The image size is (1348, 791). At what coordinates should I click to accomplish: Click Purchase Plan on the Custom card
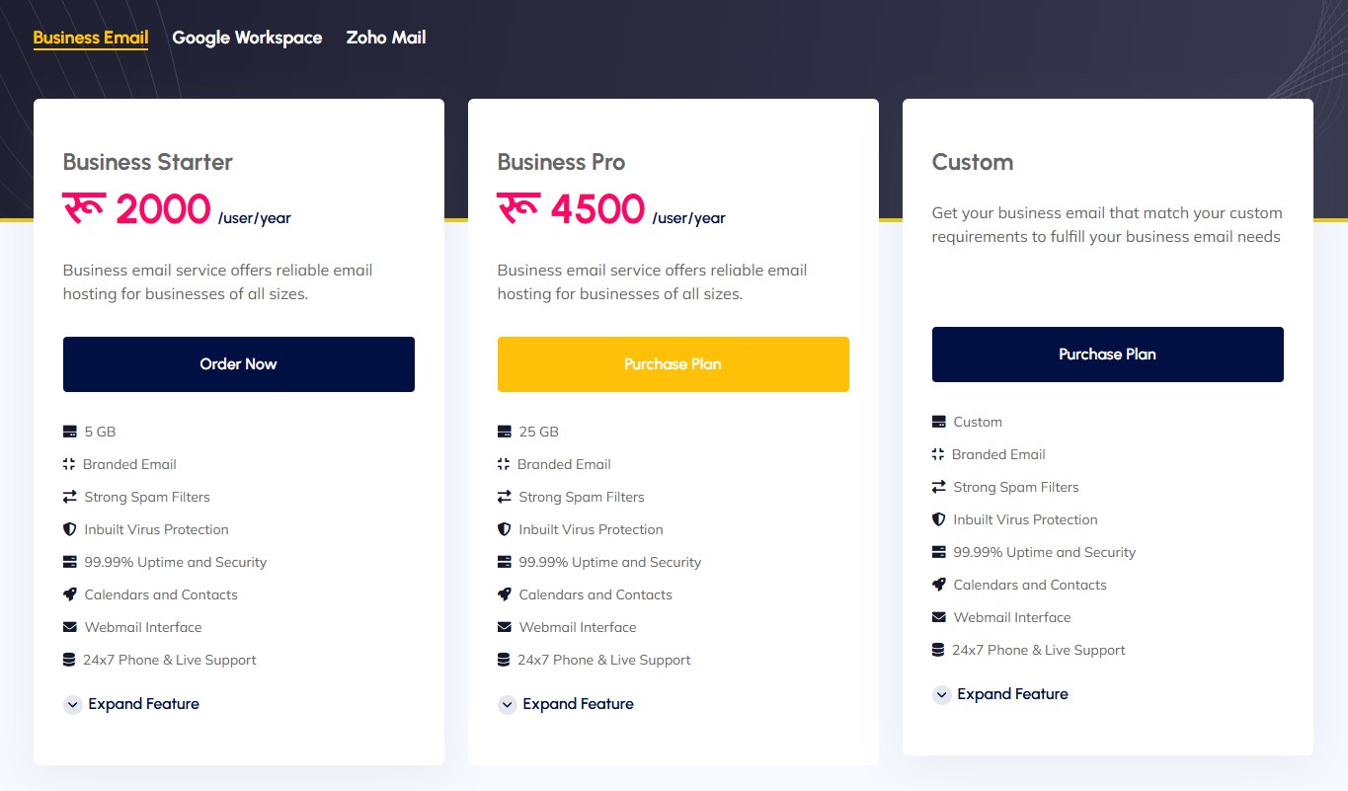click(x=1107, y=354)
